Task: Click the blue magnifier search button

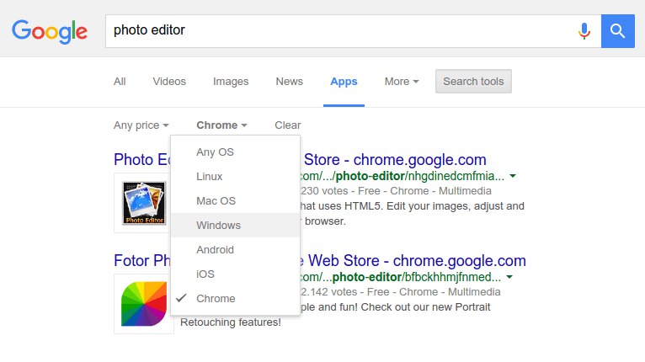Action: pos(617,31)
